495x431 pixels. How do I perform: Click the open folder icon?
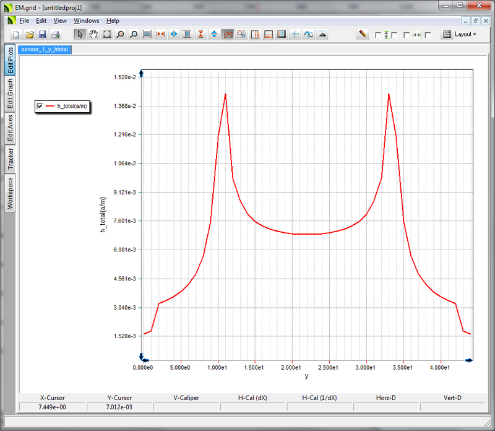(30, 35)
